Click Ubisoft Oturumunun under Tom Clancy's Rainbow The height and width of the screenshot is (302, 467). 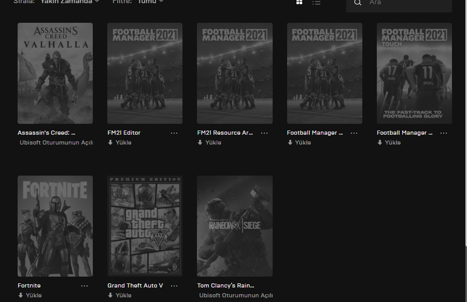tap(236, 295)
